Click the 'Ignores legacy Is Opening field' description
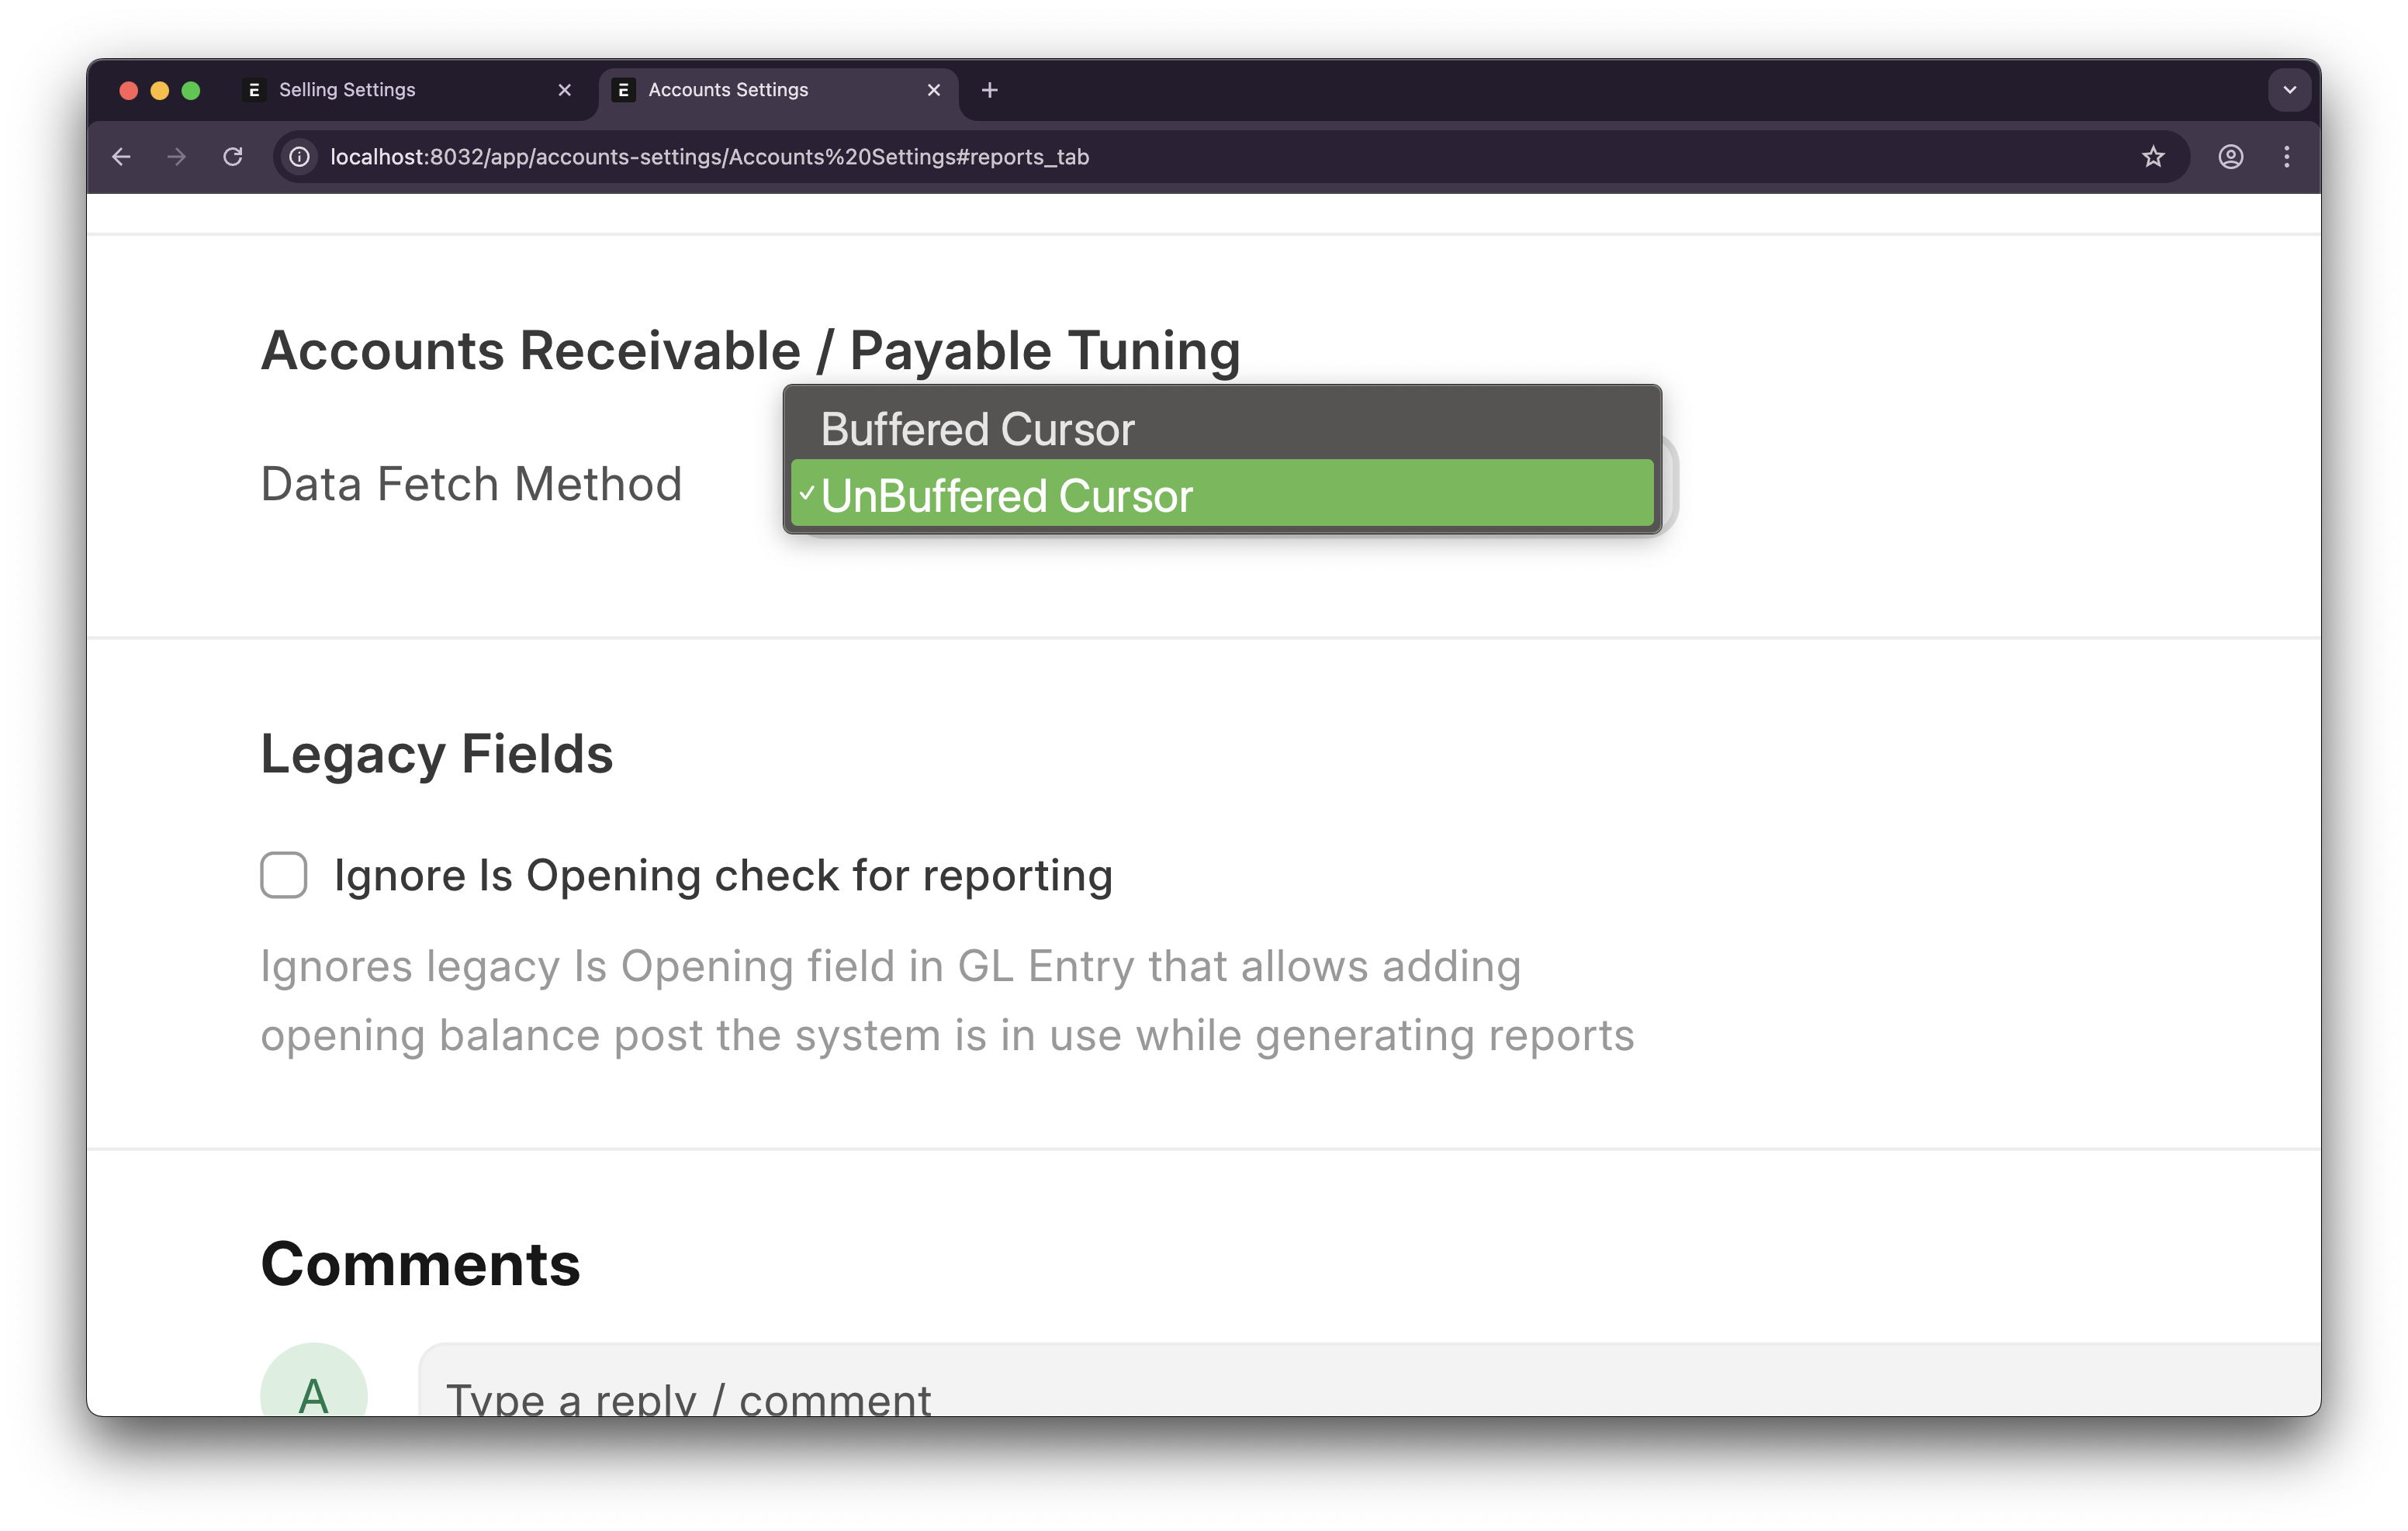The image size is (2408, 1531). click(947, 1001)
